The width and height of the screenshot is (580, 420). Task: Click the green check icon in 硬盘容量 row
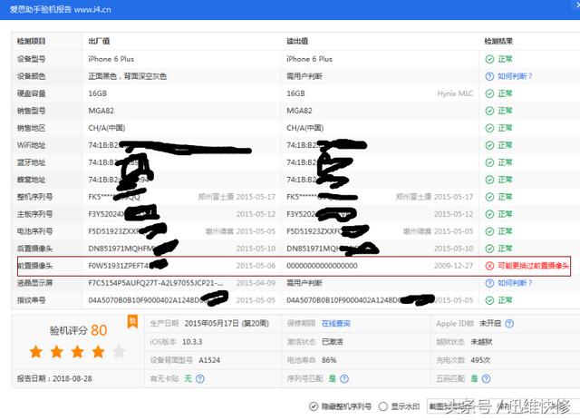click(x=489, y=93)
